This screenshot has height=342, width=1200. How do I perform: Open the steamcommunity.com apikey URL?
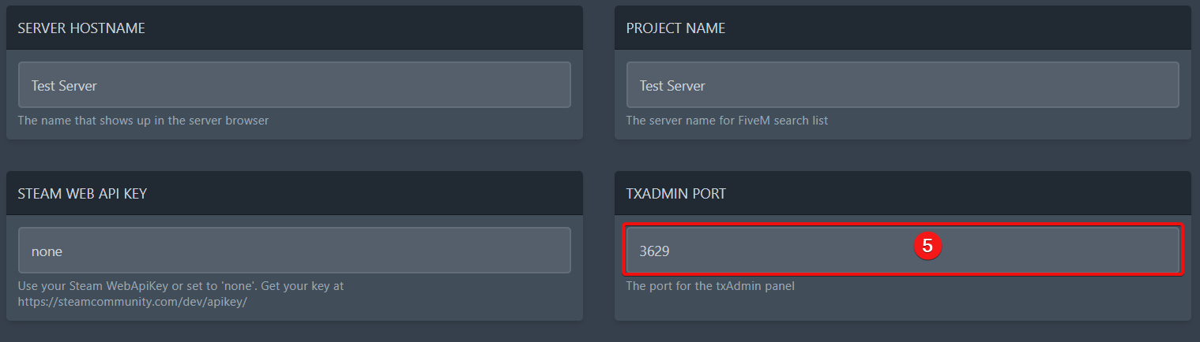click(132, 301)
